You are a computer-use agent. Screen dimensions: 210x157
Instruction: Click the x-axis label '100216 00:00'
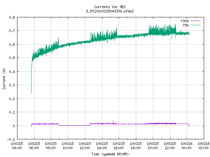186,146
